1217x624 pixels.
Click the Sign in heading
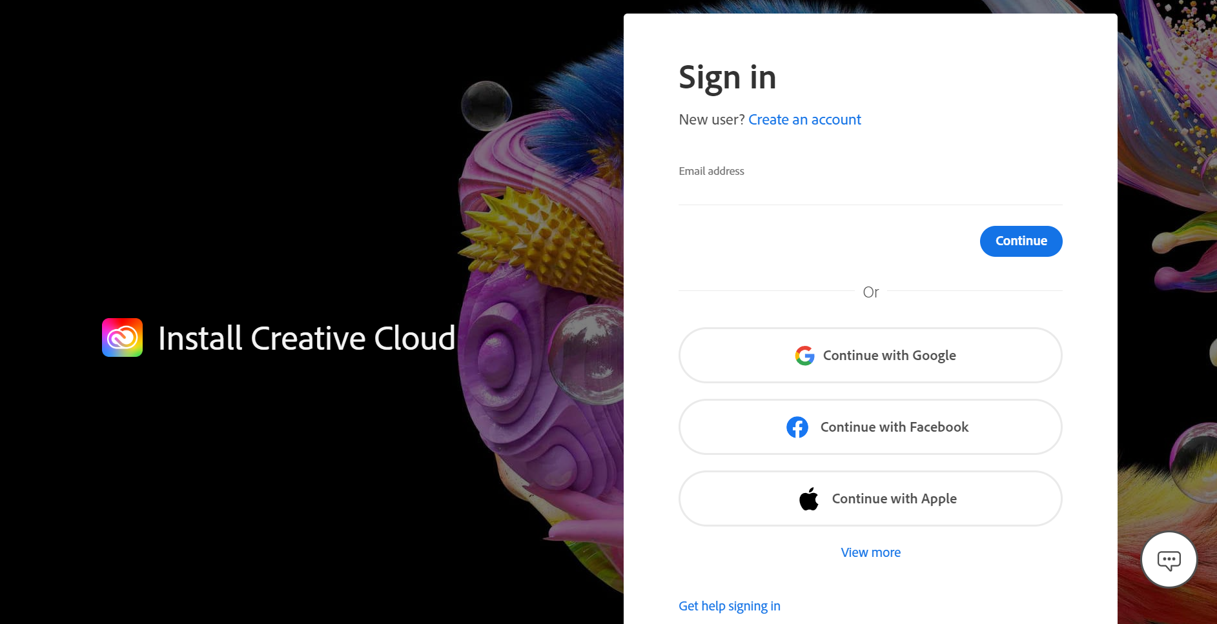728,78
